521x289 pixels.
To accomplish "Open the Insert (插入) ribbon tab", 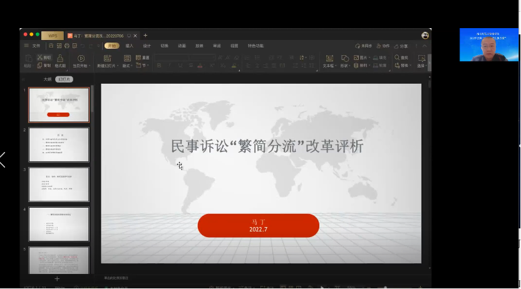I will pos(129,46).
